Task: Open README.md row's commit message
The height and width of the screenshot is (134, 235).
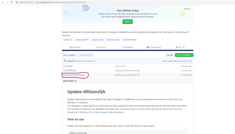Action: (127, 70)
